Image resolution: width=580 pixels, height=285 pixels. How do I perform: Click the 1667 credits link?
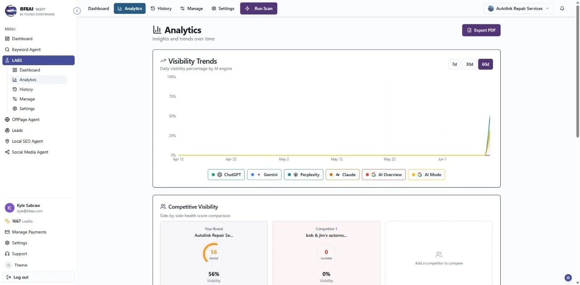pos(19,221)
